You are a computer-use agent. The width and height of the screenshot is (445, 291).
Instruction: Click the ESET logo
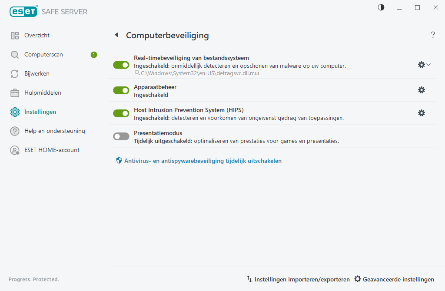tap(22, 11)
